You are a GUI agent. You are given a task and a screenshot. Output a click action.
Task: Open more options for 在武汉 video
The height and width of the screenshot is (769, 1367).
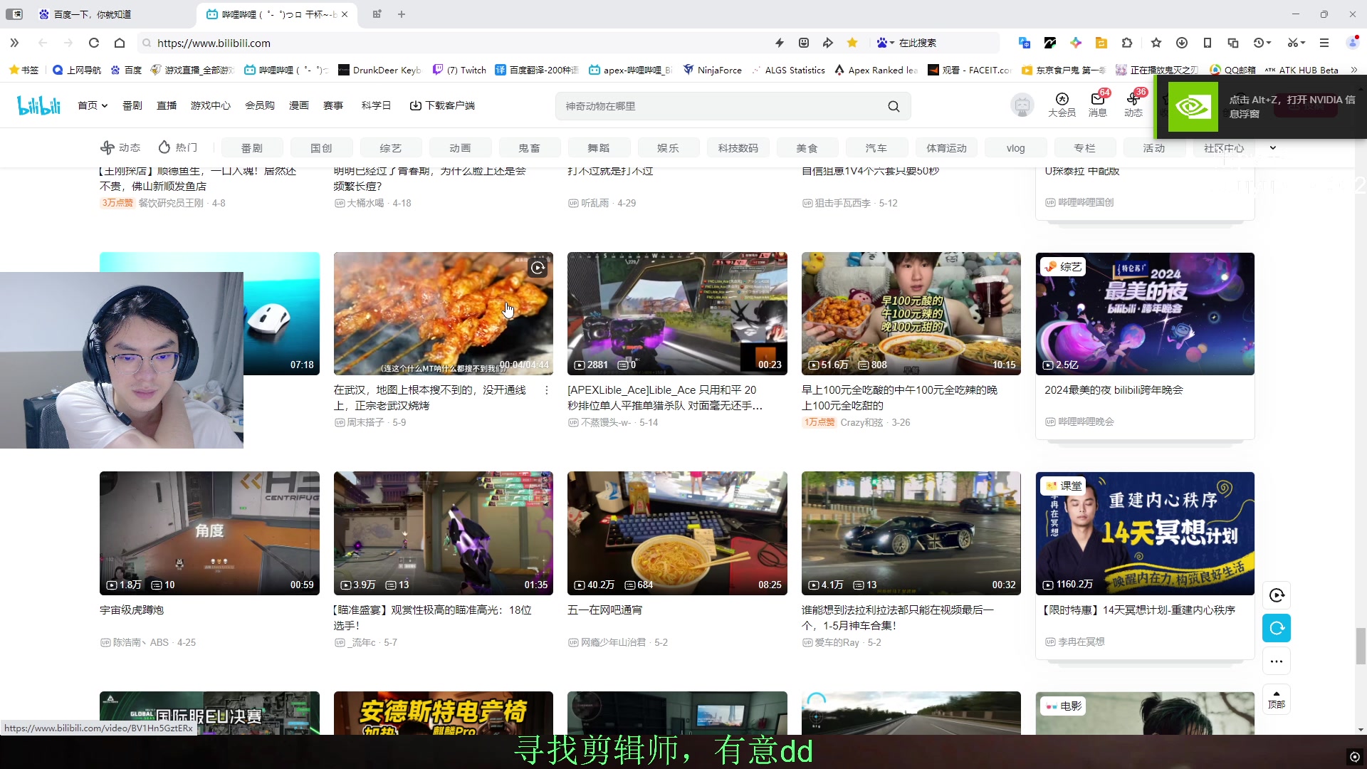[x=546, y=390]
